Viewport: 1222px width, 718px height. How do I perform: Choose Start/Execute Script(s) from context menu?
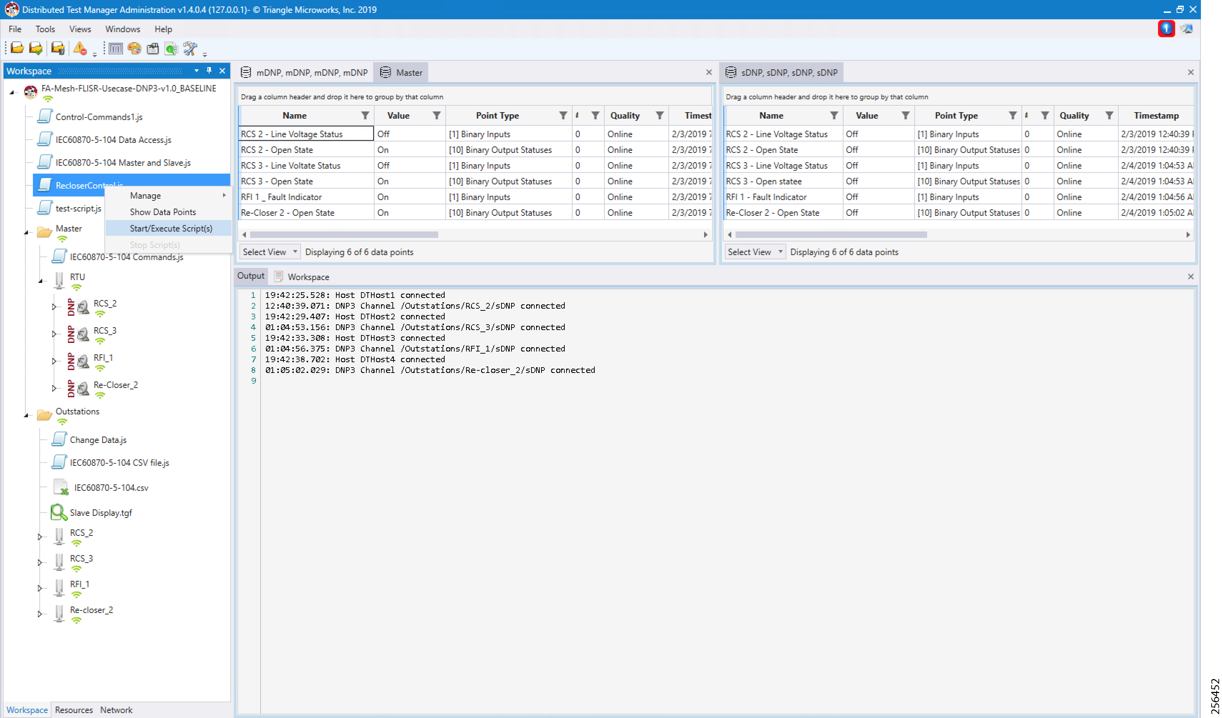click(x=168, y=228)
